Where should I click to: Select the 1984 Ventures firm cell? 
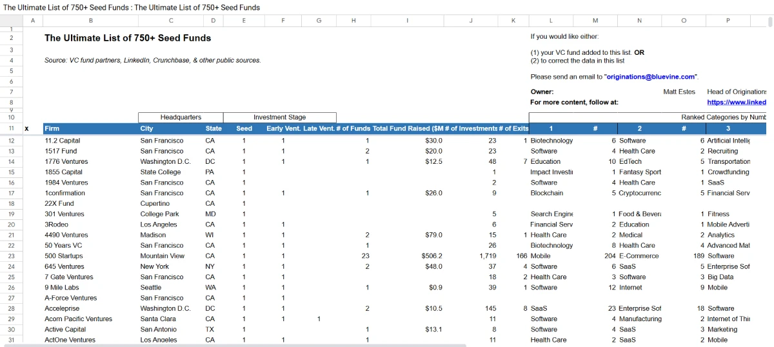tap(90, 183)
